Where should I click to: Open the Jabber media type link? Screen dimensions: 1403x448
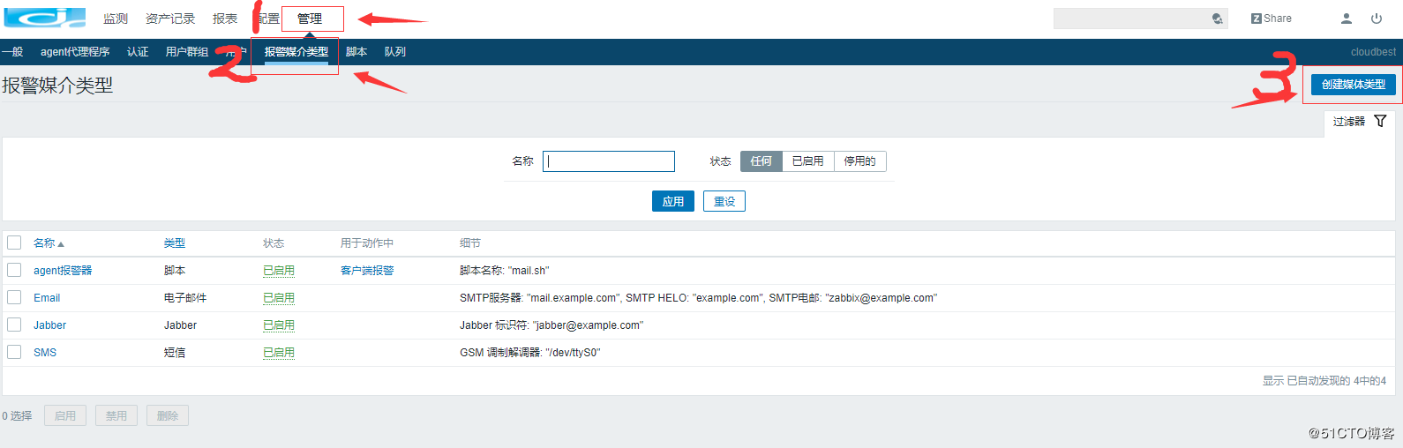(50, 325)
